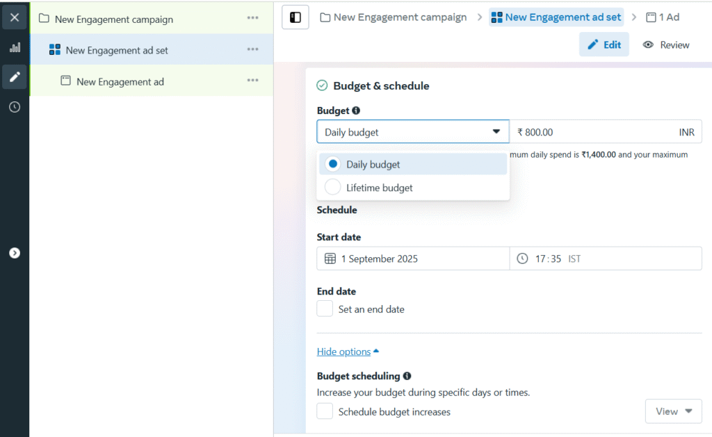Viewport: 712px width, 437px height.
Task: Expand sidebar using the arrow circle icon
Action: tap(15, 253)
